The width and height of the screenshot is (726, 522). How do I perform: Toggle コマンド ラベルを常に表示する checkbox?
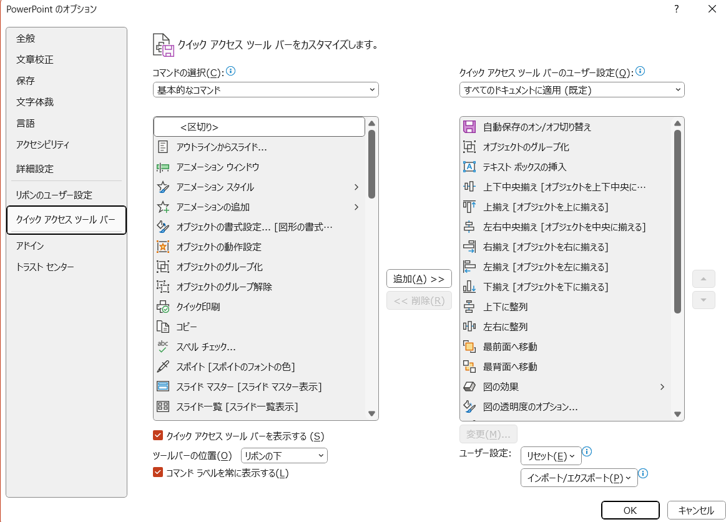[158, 473]
